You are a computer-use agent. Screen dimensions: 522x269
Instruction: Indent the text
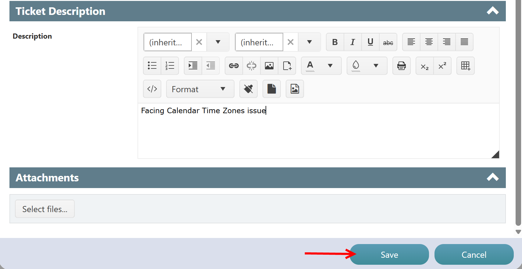click(193, 66)
